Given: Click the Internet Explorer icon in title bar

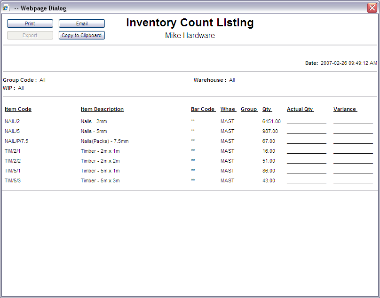Looking at the screenshot, I should (x=6, y=8).
